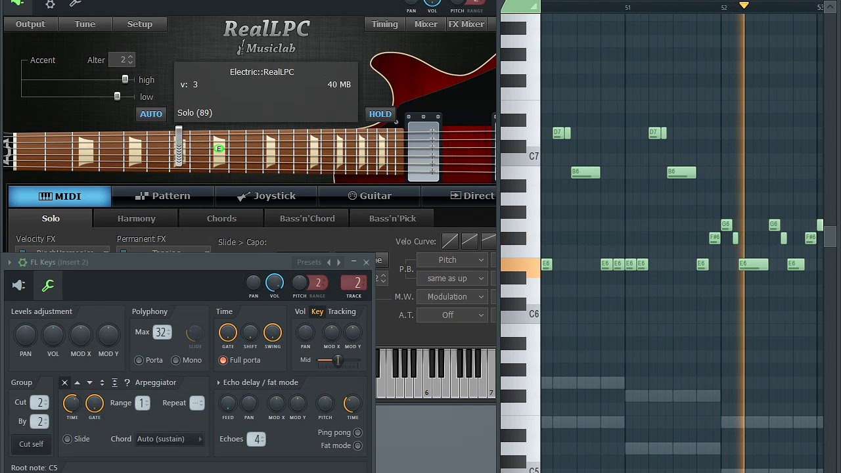Click the Setup button
This screenshot has height=473, width=841.
pyautogui.click(x=139, y=24)
